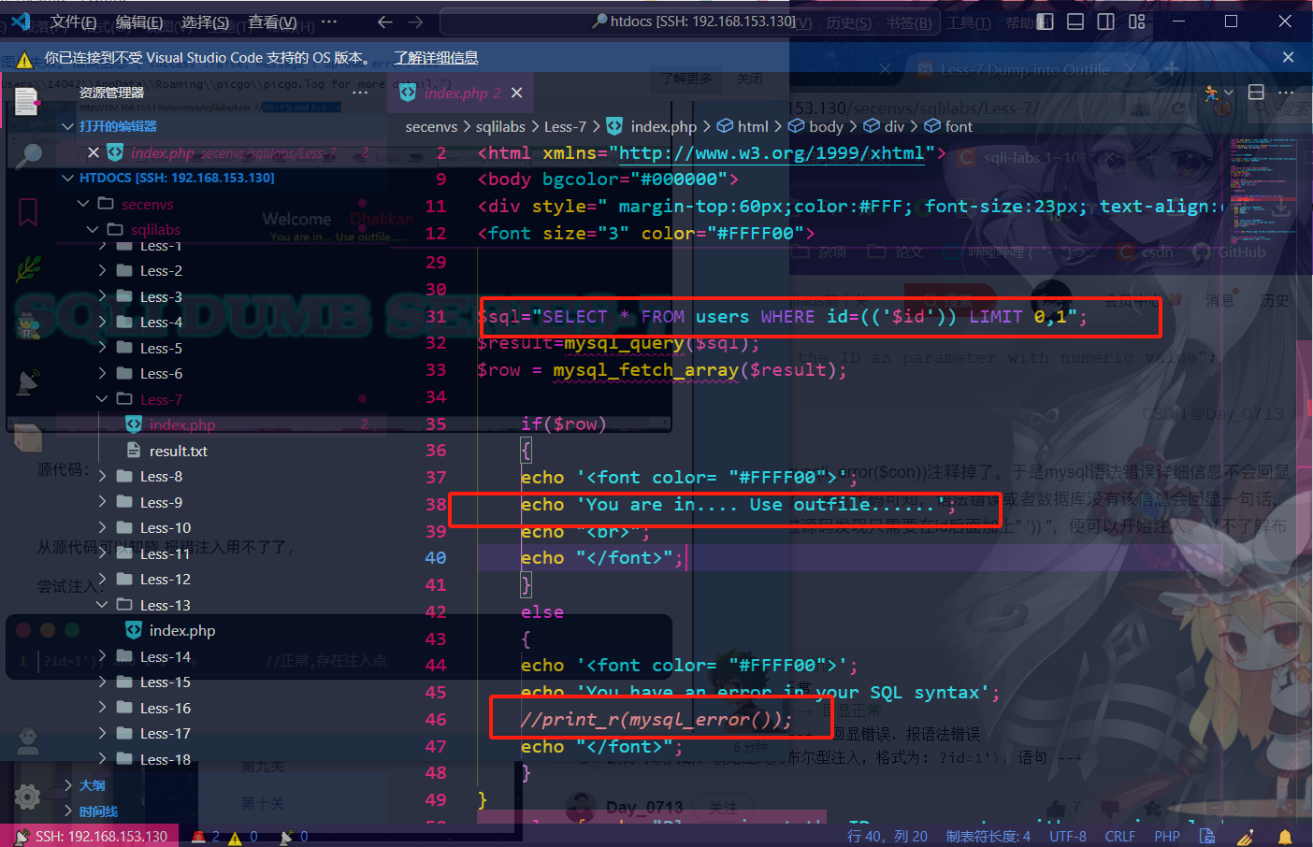
Task: Open the overflow menu ellipsis in menu bar
Action: (328, 22)
